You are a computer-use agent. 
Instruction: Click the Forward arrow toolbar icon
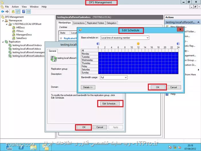point(7,12)
